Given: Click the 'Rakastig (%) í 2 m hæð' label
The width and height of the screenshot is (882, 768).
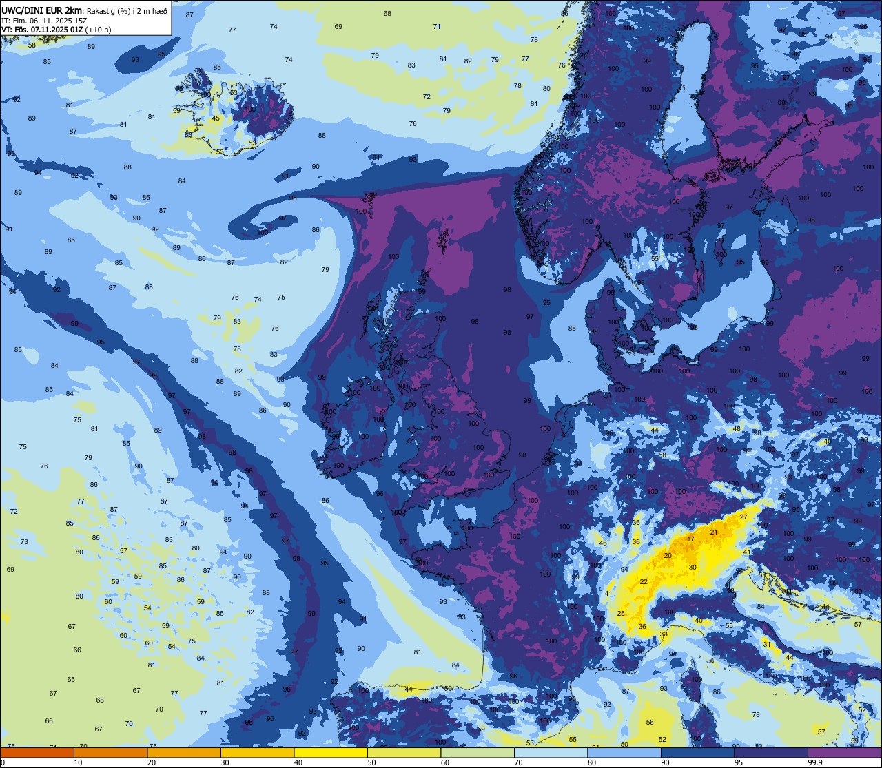Looking at the screenshot, I should 126,10.
